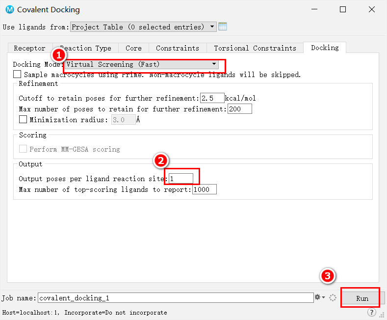The height and width of the screenshot is (320, 387).
Task: Open the Project Table icon
Action: click(223, 27)
